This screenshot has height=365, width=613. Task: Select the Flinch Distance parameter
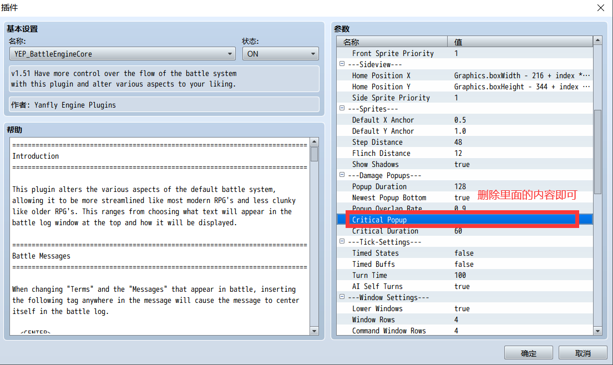tap(465, 153)
